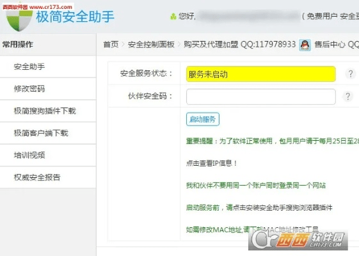Click the QQ penguin icon

[305, 45]
